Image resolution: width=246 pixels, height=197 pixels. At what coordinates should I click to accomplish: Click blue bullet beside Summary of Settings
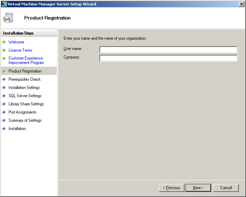click(x=4, y=120)
